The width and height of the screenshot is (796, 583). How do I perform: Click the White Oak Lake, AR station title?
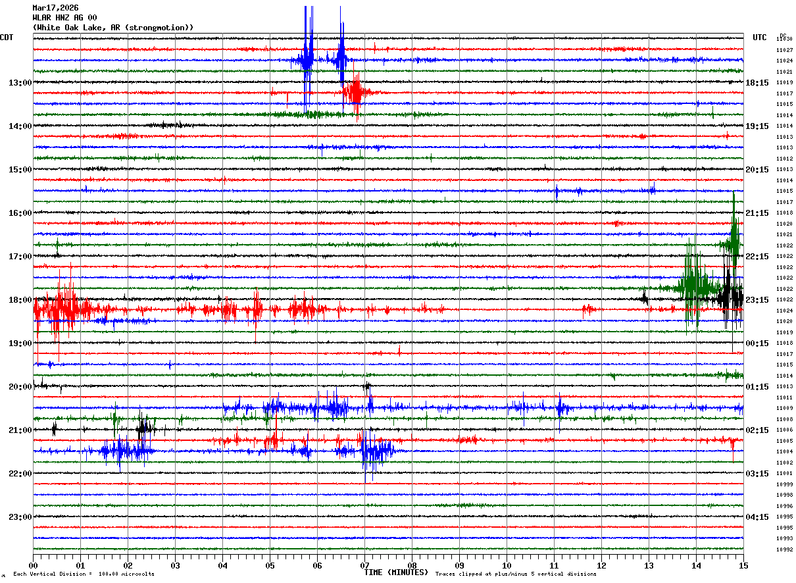click(x=113, y=27)
